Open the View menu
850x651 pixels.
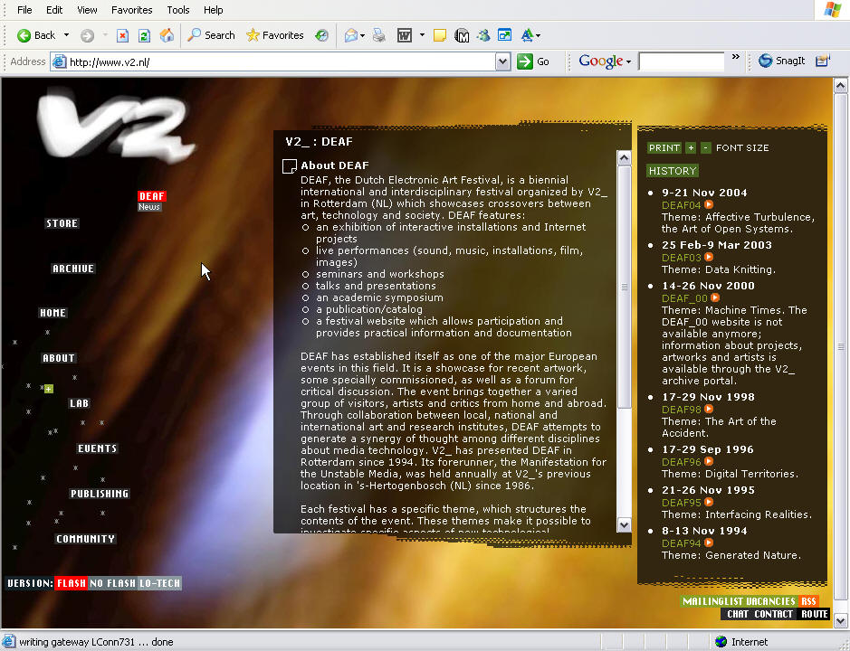[87, 10]
